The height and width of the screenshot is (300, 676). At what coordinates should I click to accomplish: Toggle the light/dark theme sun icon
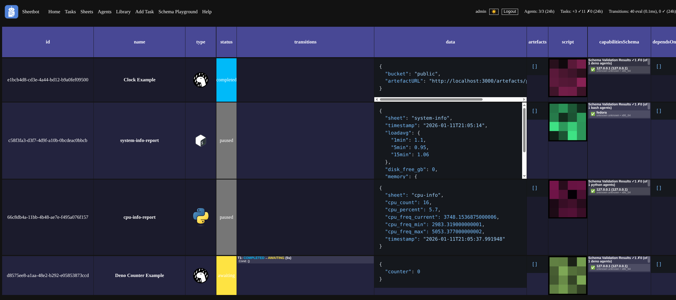(494, 12)
